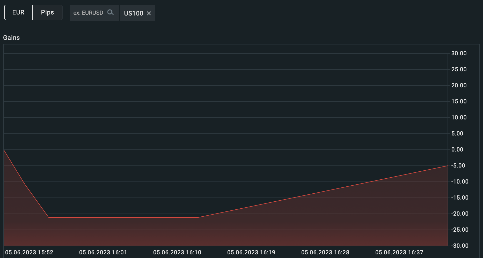This screenshot has height=258, width=483.
Task: Click the 05.06.2023 16:01 time label
Action: [103, 253]
